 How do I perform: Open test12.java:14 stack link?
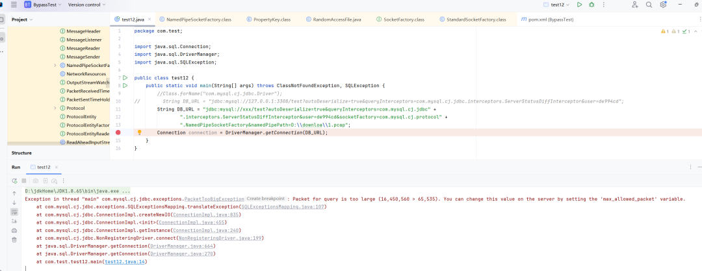coord(125,262)
